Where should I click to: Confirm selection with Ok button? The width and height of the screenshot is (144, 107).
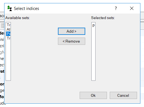[x=93, y=95]
